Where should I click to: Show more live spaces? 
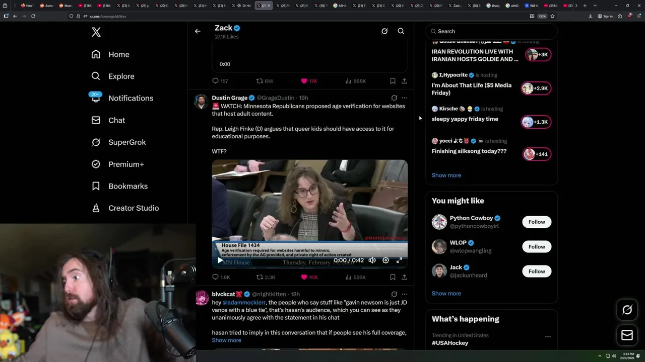tap(446, 175)
